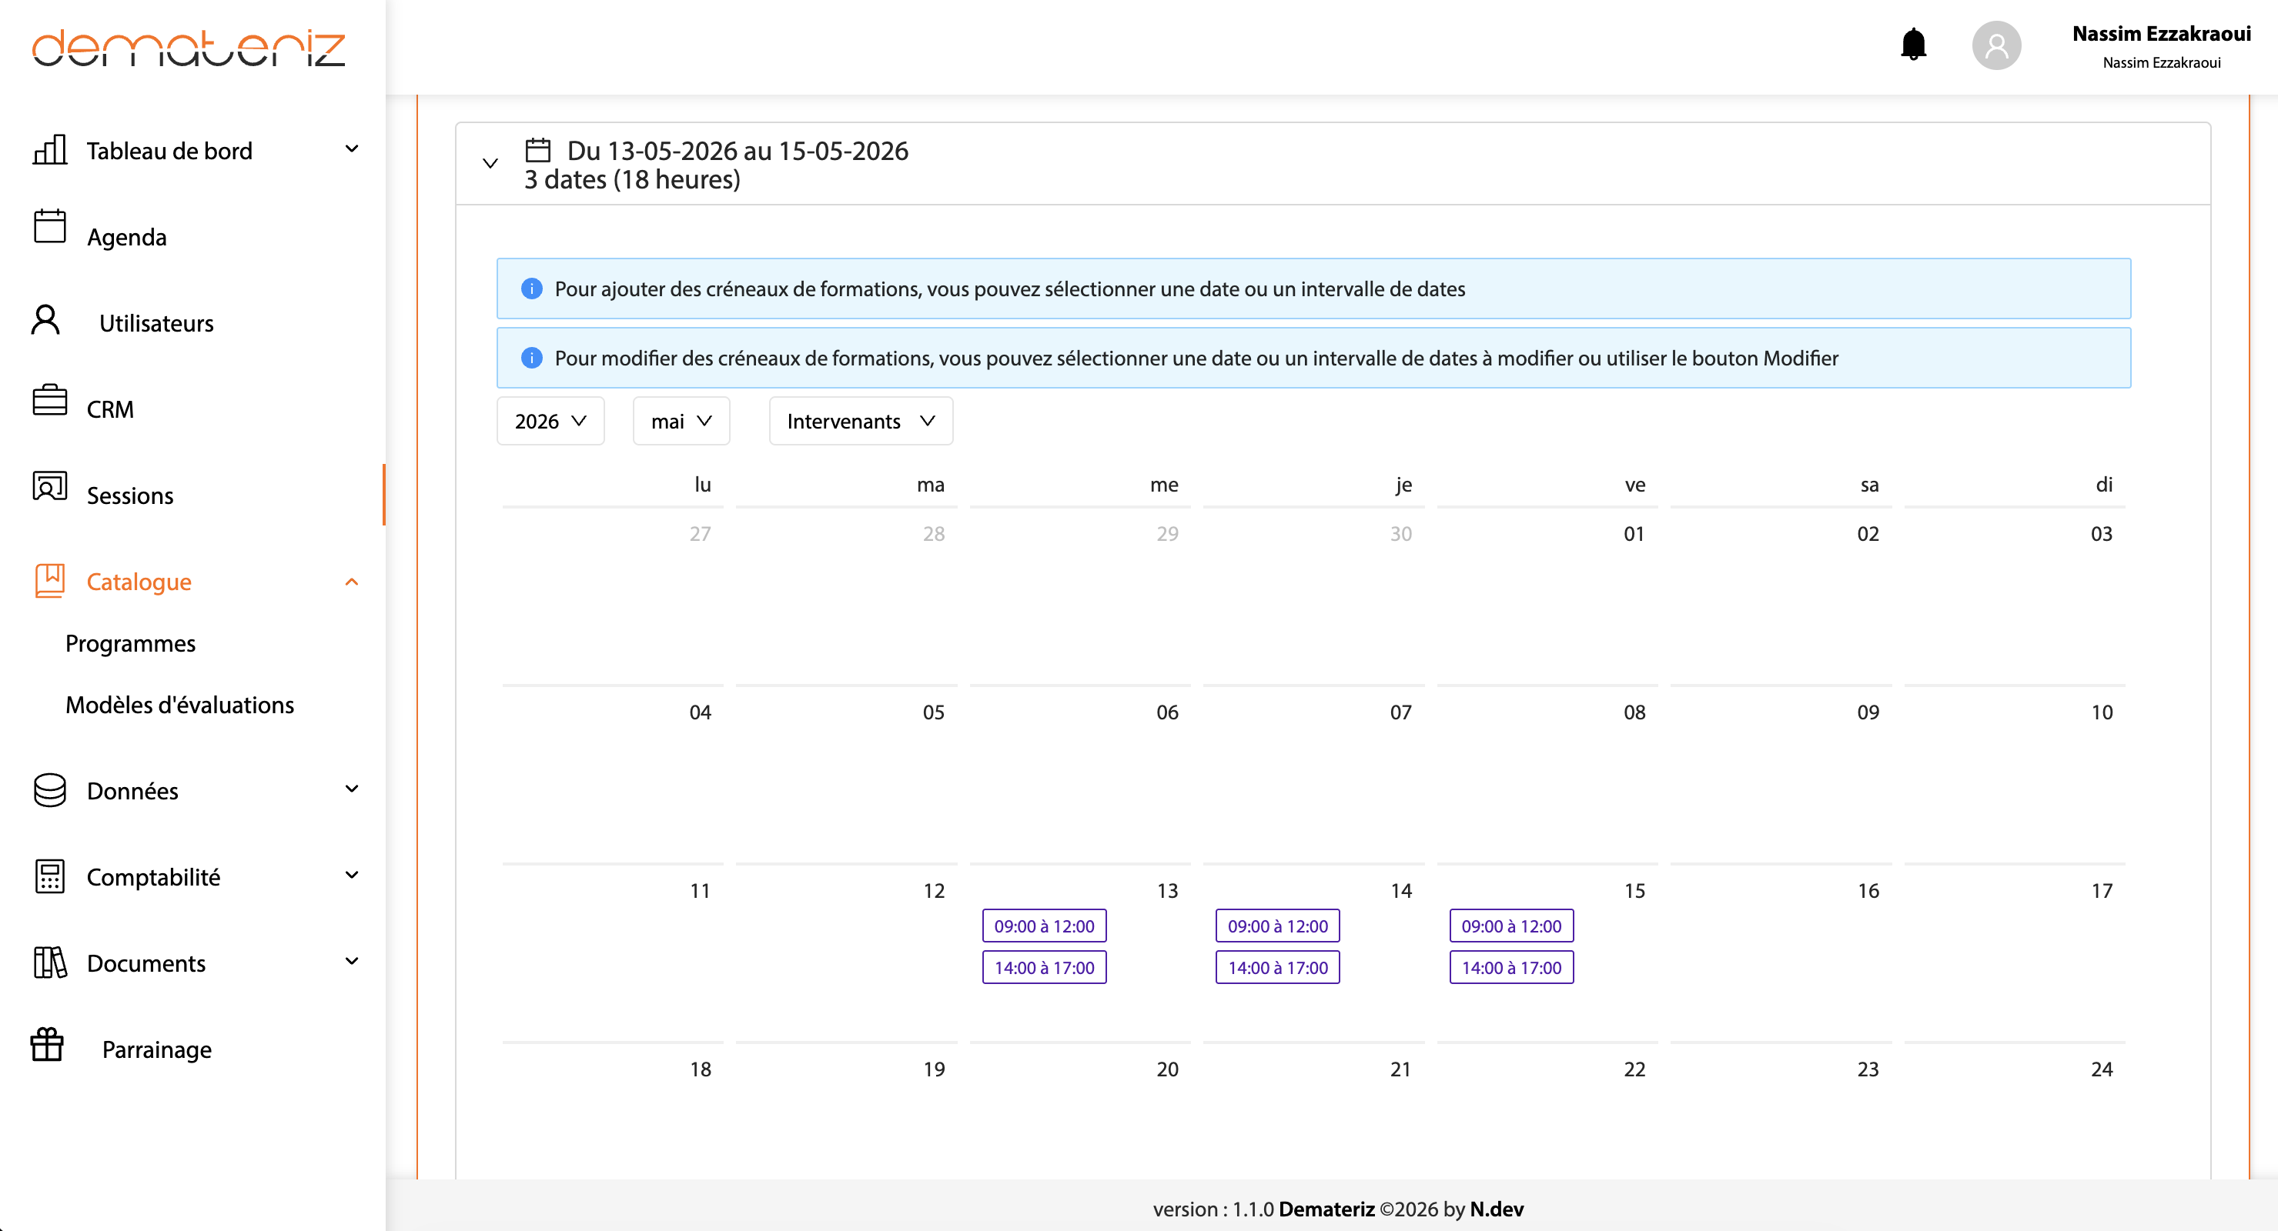This screenshot has height=1231, width=2278.
Task: Open Modèles d'évaluations submenu
Action: coord(179,704)
